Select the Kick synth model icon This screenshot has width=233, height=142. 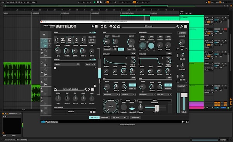coord(70,40)
